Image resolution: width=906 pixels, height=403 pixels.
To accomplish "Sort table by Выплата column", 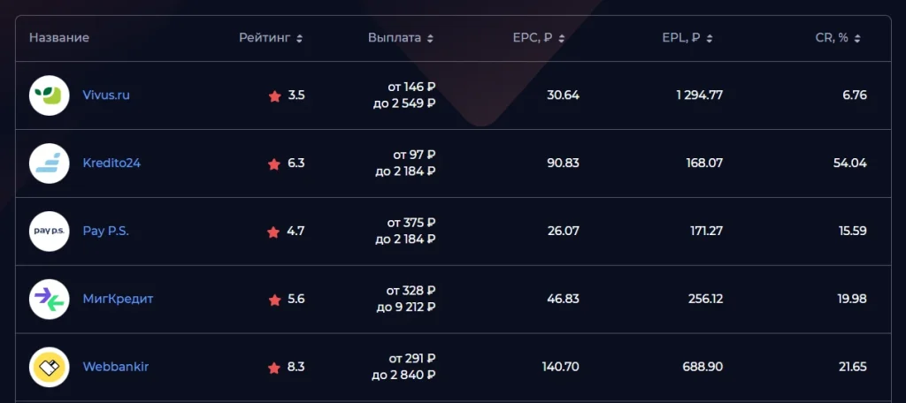I will [401, 38].
